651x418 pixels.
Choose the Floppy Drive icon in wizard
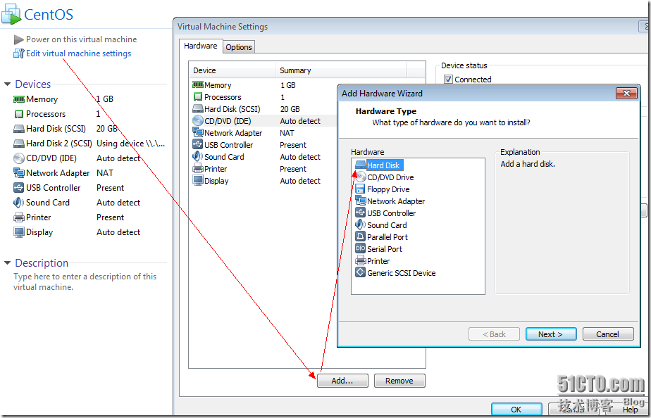tap(361, 189)
